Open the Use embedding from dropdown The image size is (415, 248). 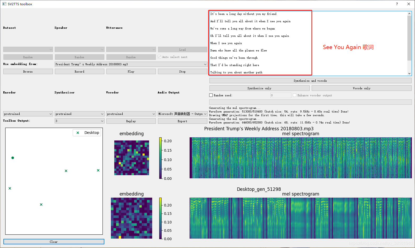(131, 64)
